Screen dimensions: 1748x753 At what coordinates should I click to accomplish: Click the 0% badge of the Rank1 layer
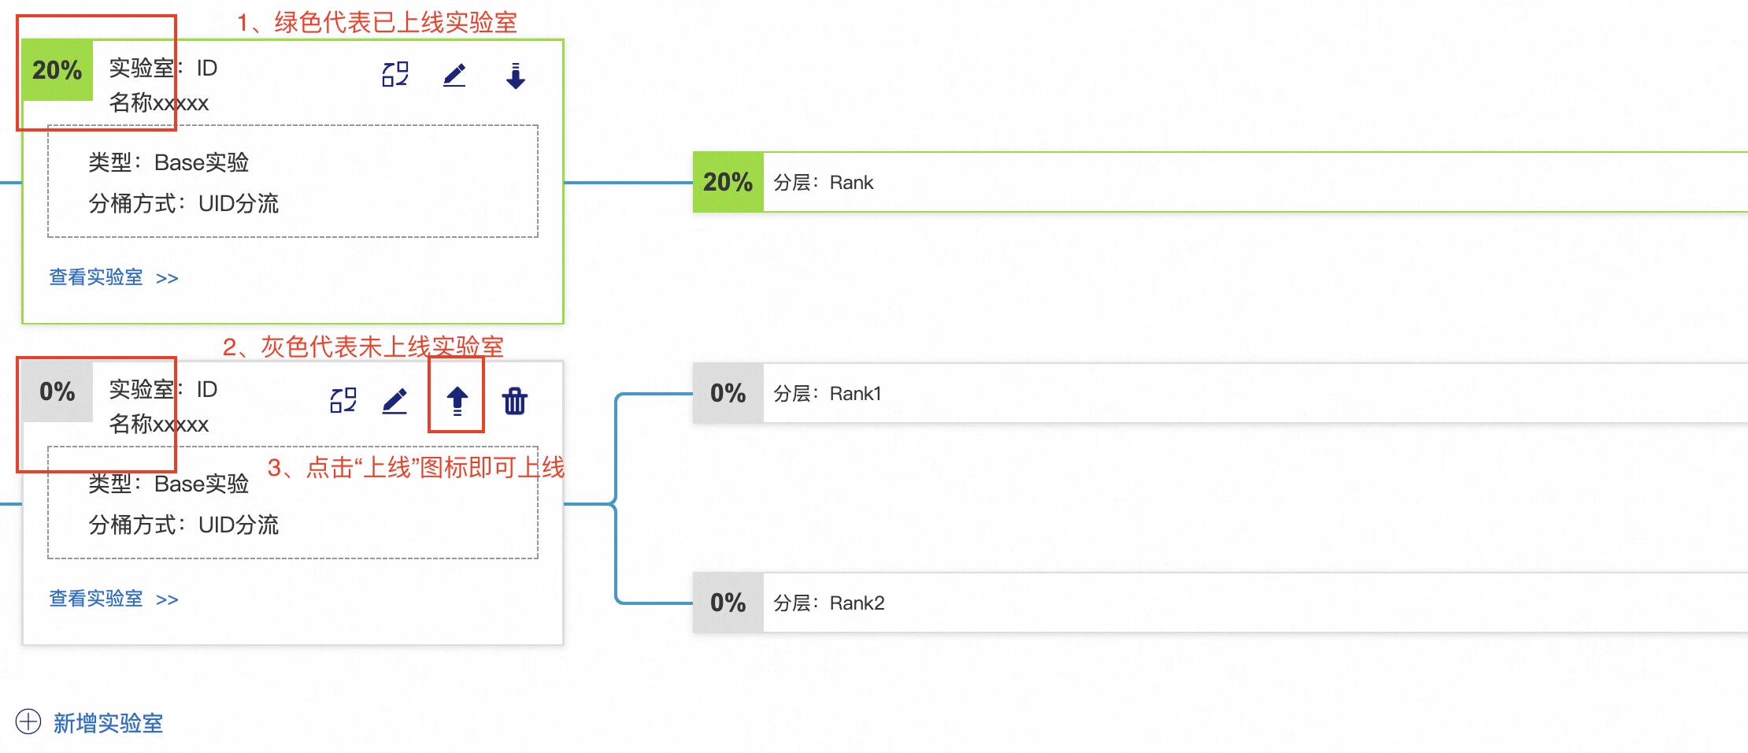click(x=728, y=393)
